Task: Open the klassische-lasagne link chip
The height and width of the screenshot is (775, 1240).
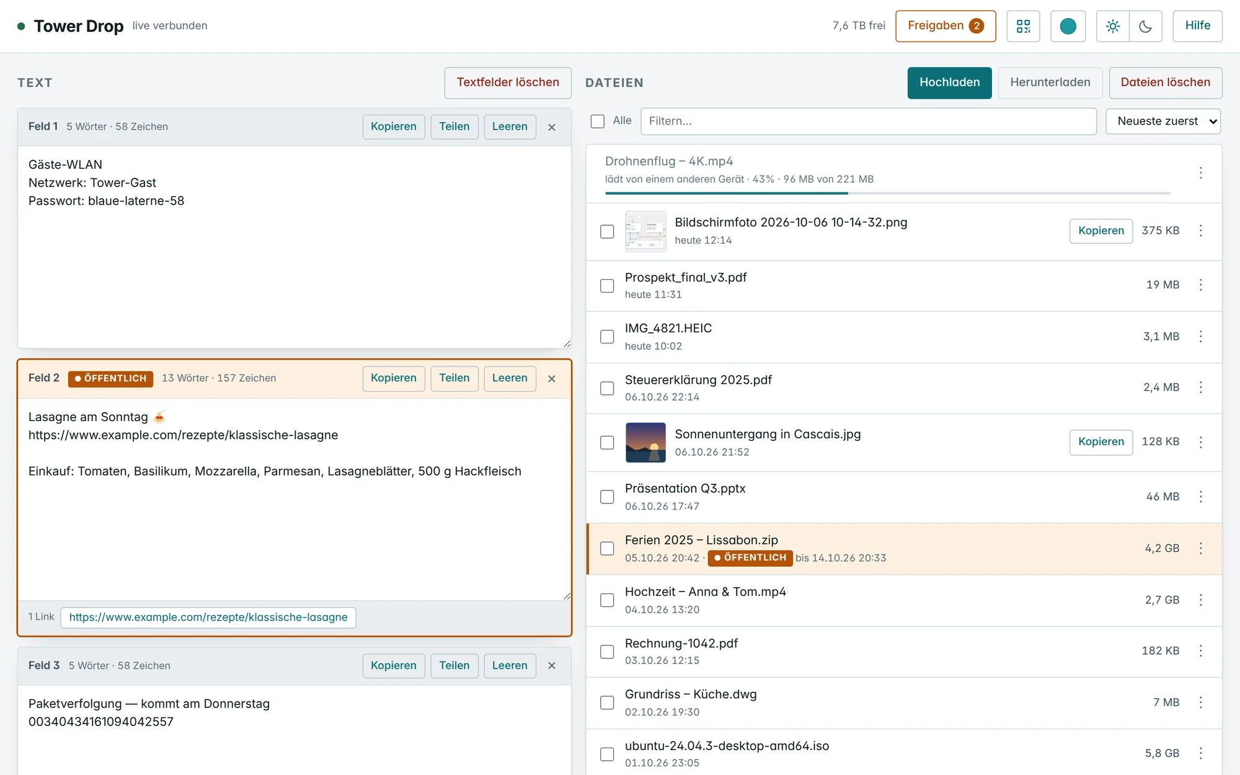Action: pyautogui.click(x=208, y=618)
